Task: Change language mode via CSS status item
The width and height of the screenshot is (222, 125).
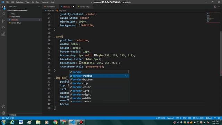Action: (x=189, y=118)
